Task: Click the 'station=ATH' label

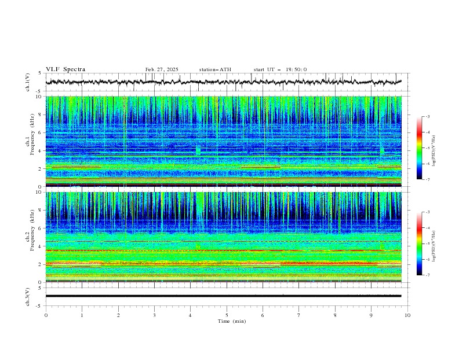Action: [215, 69]
